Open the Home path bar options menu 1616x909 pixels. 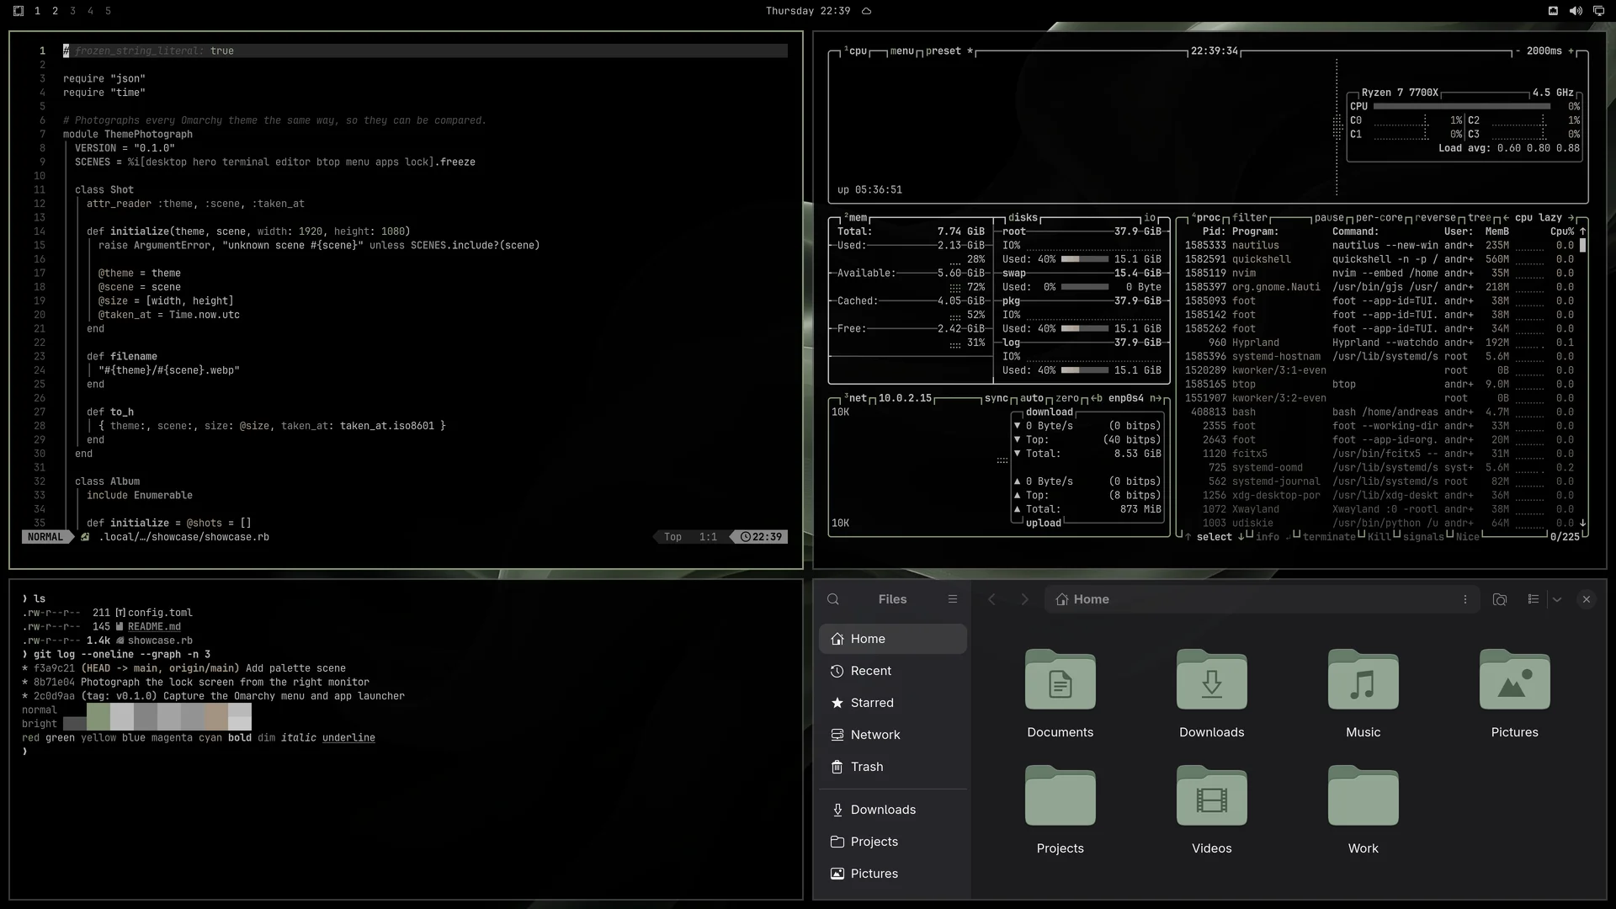click(x=1465, y=599)
